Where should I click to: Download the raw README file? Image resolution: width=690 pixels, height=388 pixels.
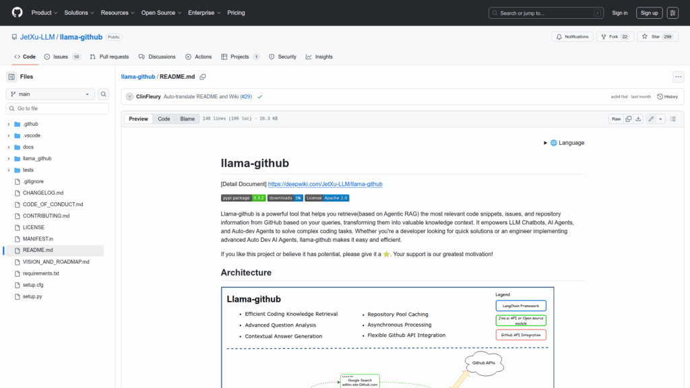(x=639, y=119)
